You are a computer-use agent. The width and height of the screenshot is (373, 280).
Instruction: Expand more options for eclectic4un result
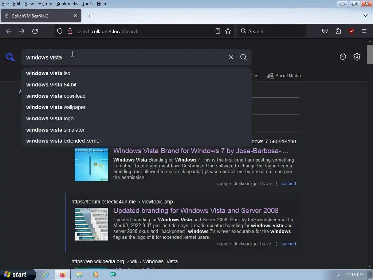[x=276, y=244]
